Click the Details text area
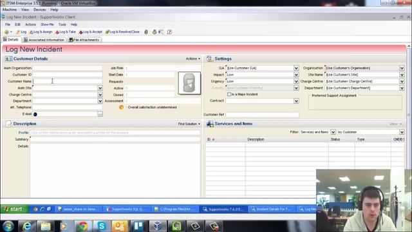This screenshot has width=412, height=232. click(115, 170)
